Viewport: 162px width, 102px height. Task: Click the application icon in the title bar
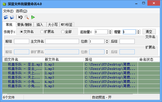click(x=4, y=4)
